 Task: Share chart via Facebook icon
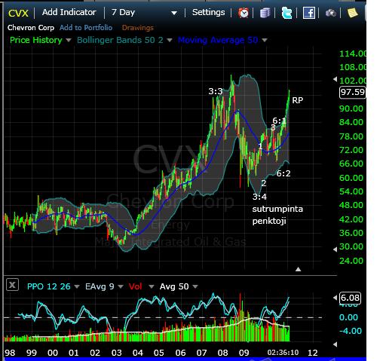[309, 13]
